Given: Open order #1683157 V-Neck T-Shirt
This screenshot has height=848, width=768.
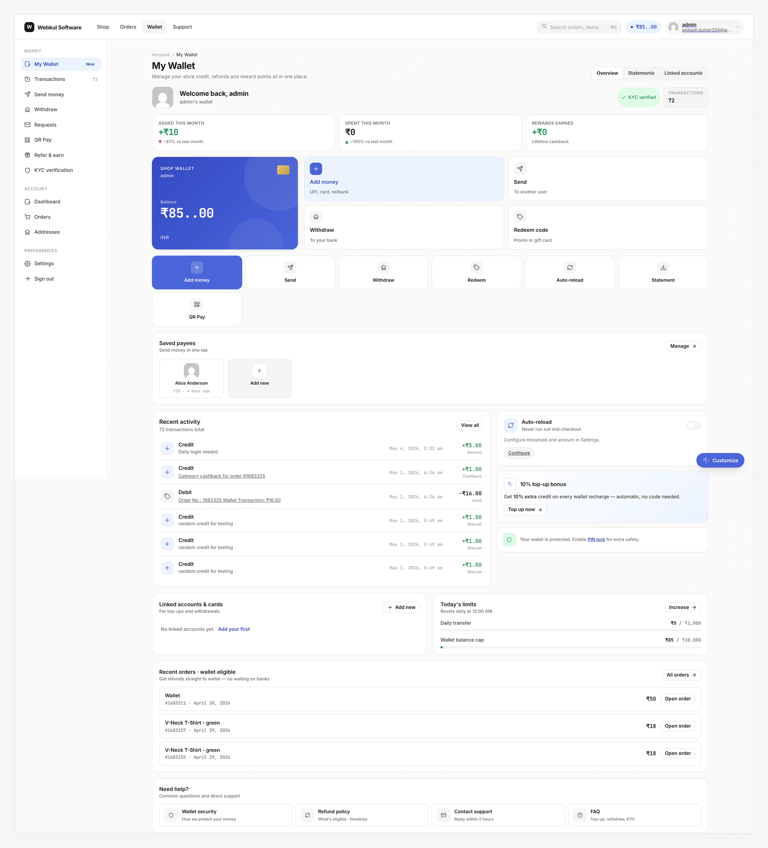Looking at the screenshot, I should [x=678, y=726].
